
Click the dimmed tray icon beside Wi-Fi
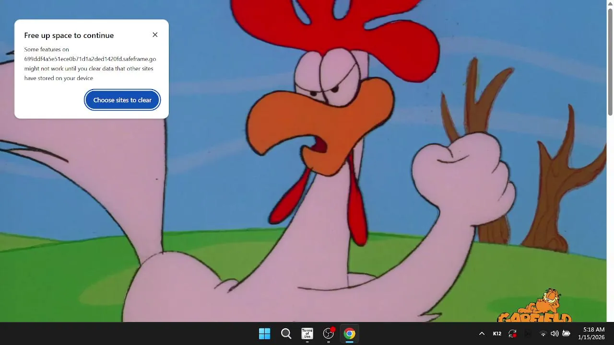[528, 333]
